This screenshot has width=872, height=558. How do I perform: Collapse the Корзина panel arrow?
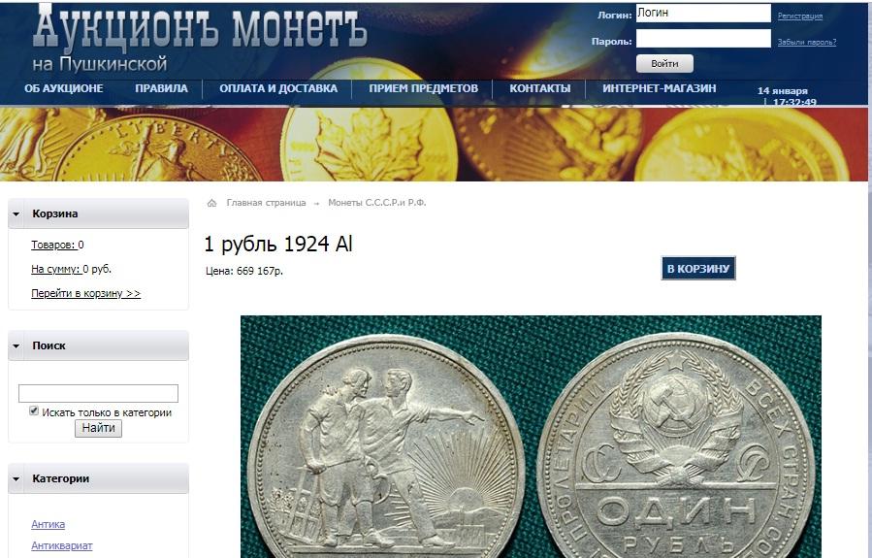(16, 213)
